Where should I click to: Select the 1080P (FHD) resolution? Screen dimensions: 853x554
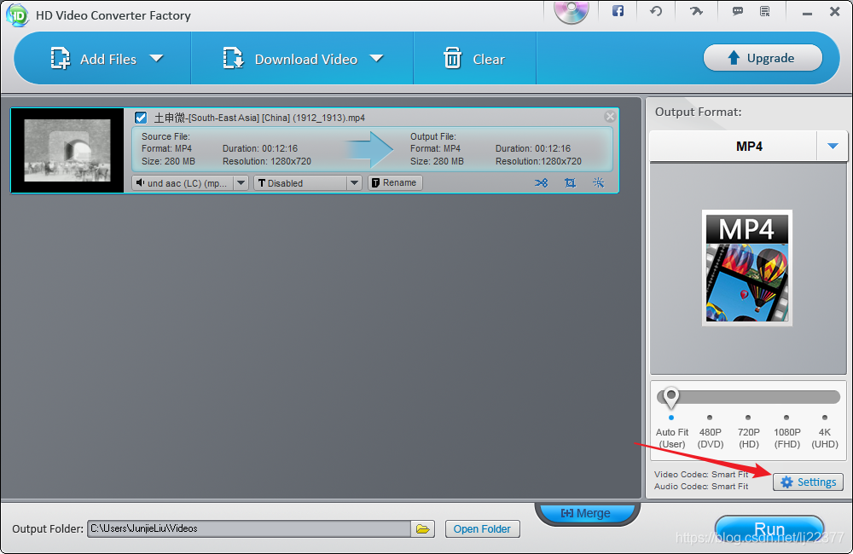point(787,438)
